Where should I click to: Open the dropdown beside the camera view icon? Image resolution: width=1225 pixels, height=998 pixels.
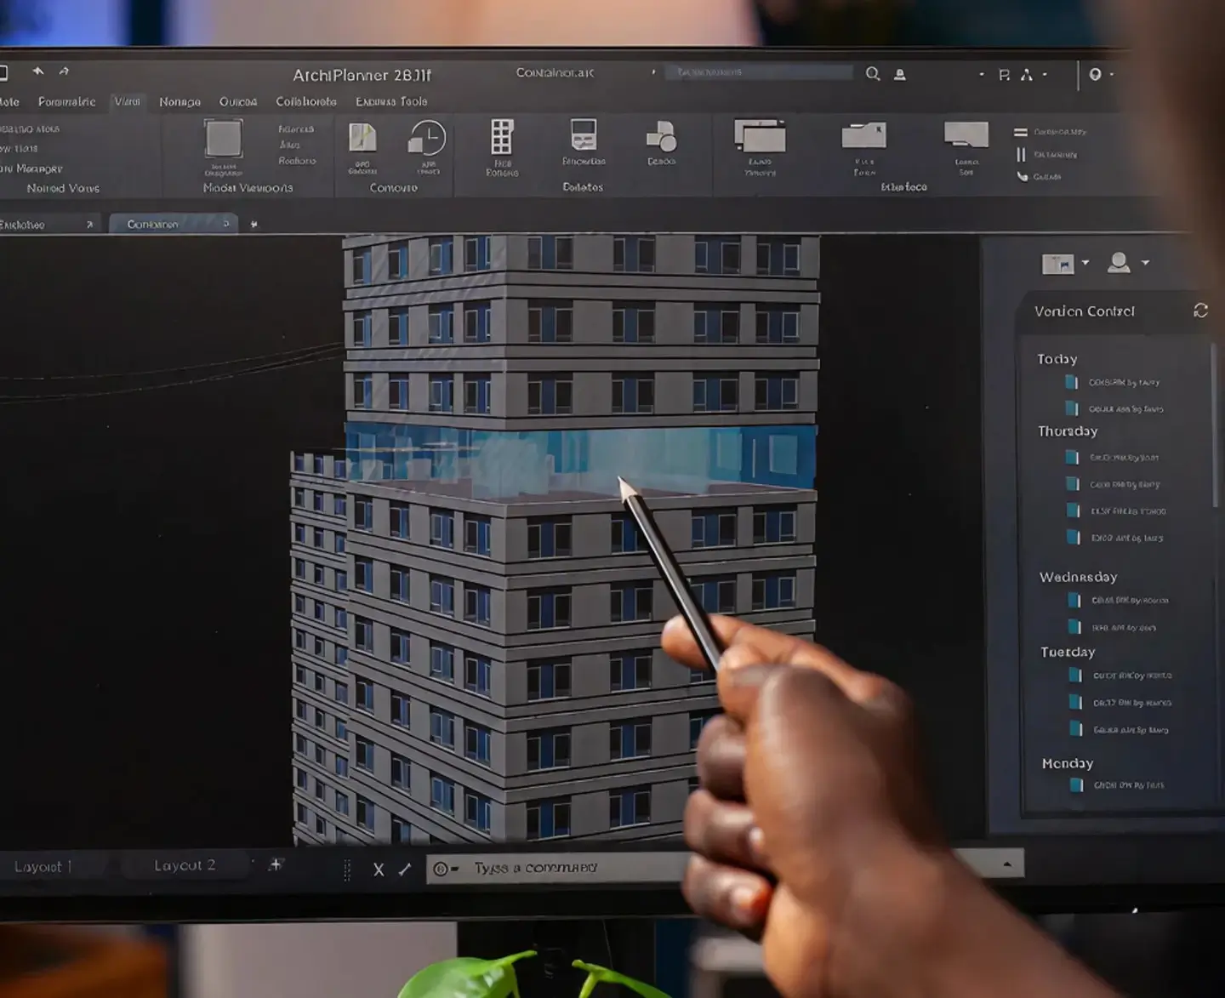click(x=1085, y=264)
